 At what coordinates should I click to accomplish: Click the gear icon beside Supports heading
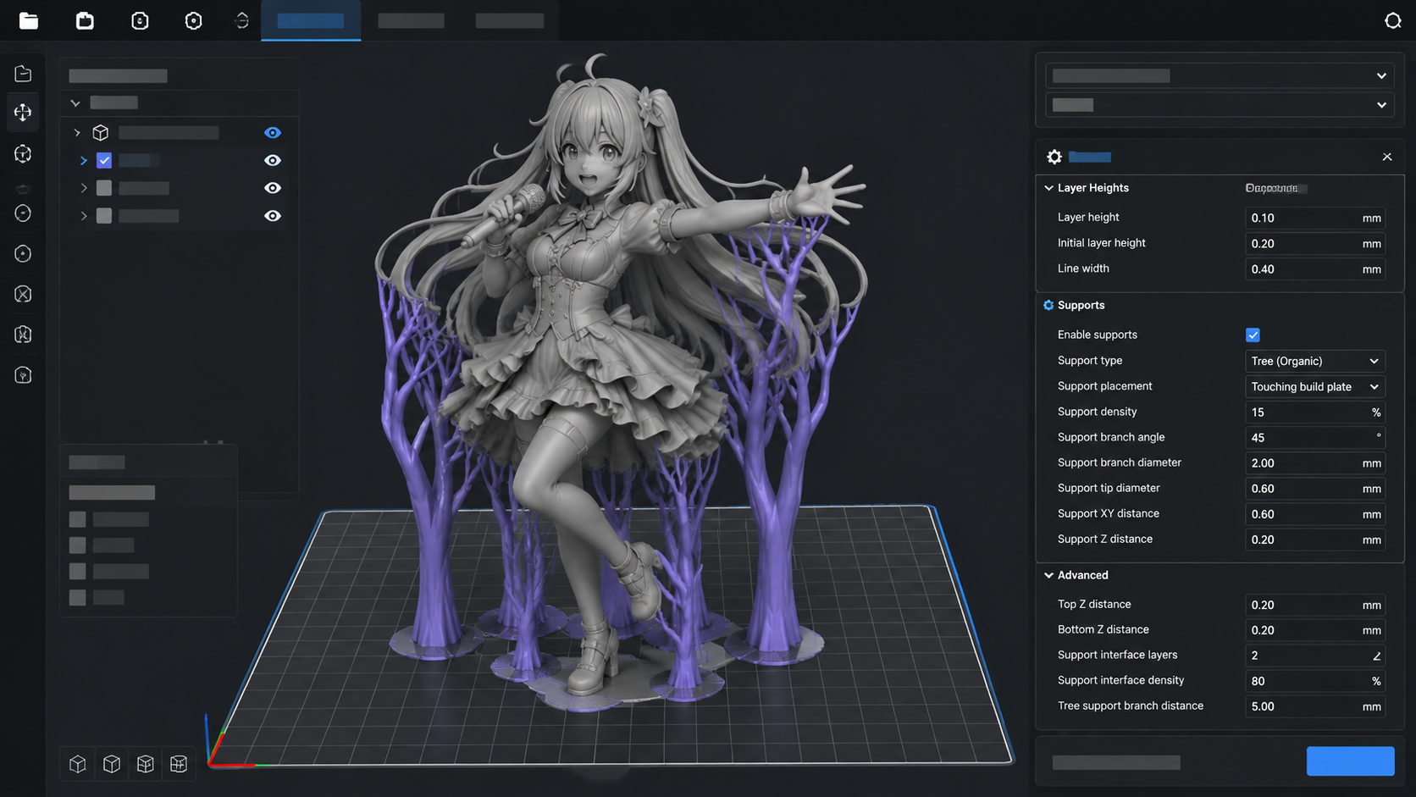click(x=1048, y=305)
